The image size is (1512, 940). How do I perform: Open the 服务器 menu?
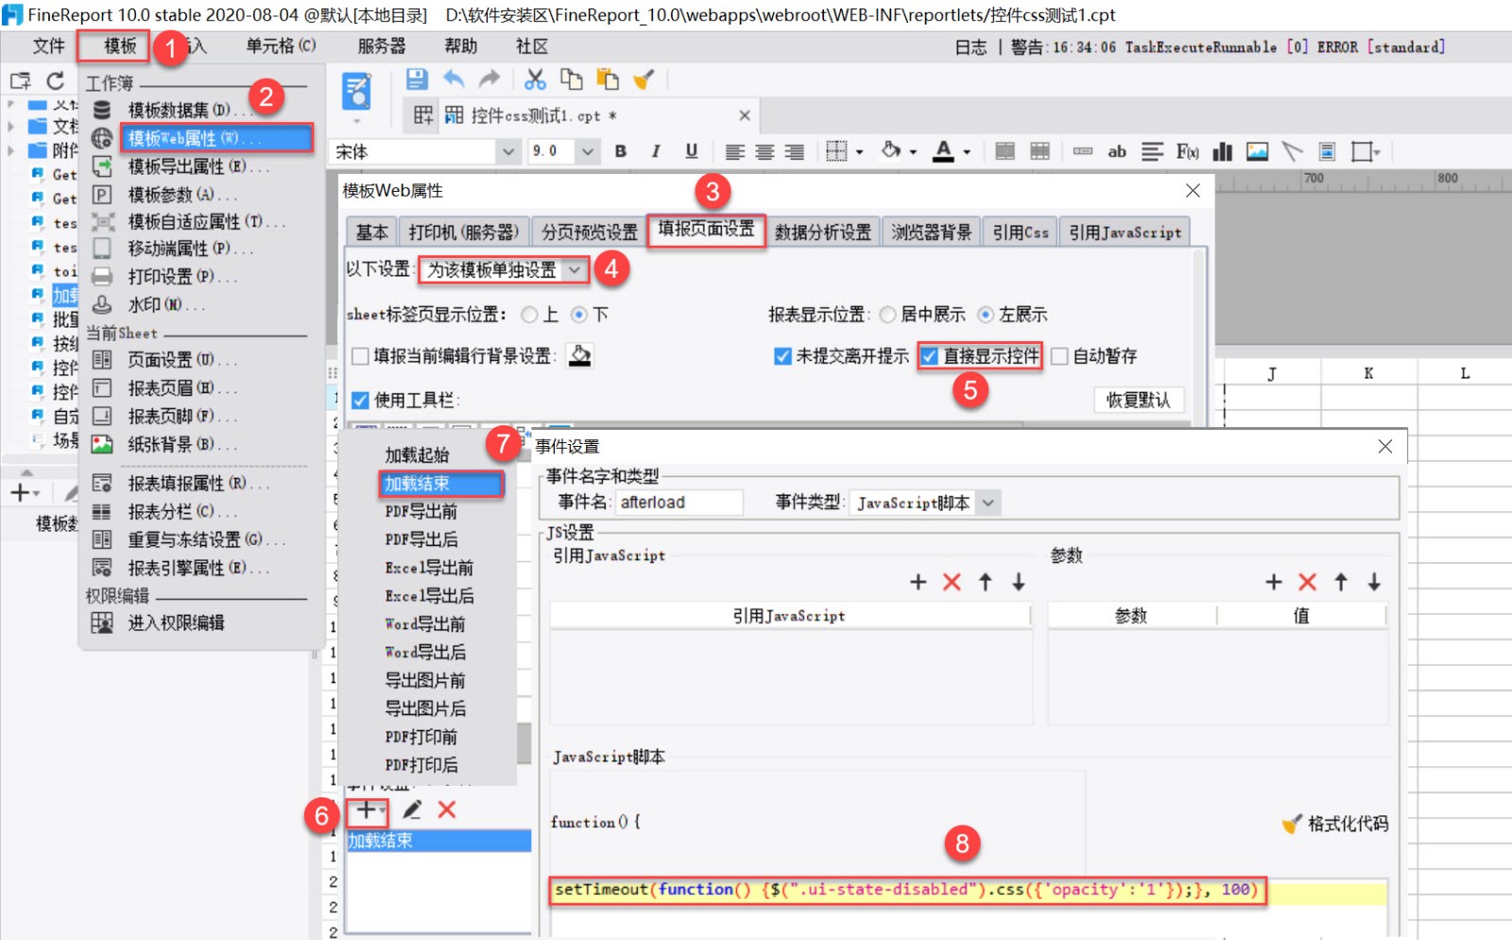coord(381,45)
